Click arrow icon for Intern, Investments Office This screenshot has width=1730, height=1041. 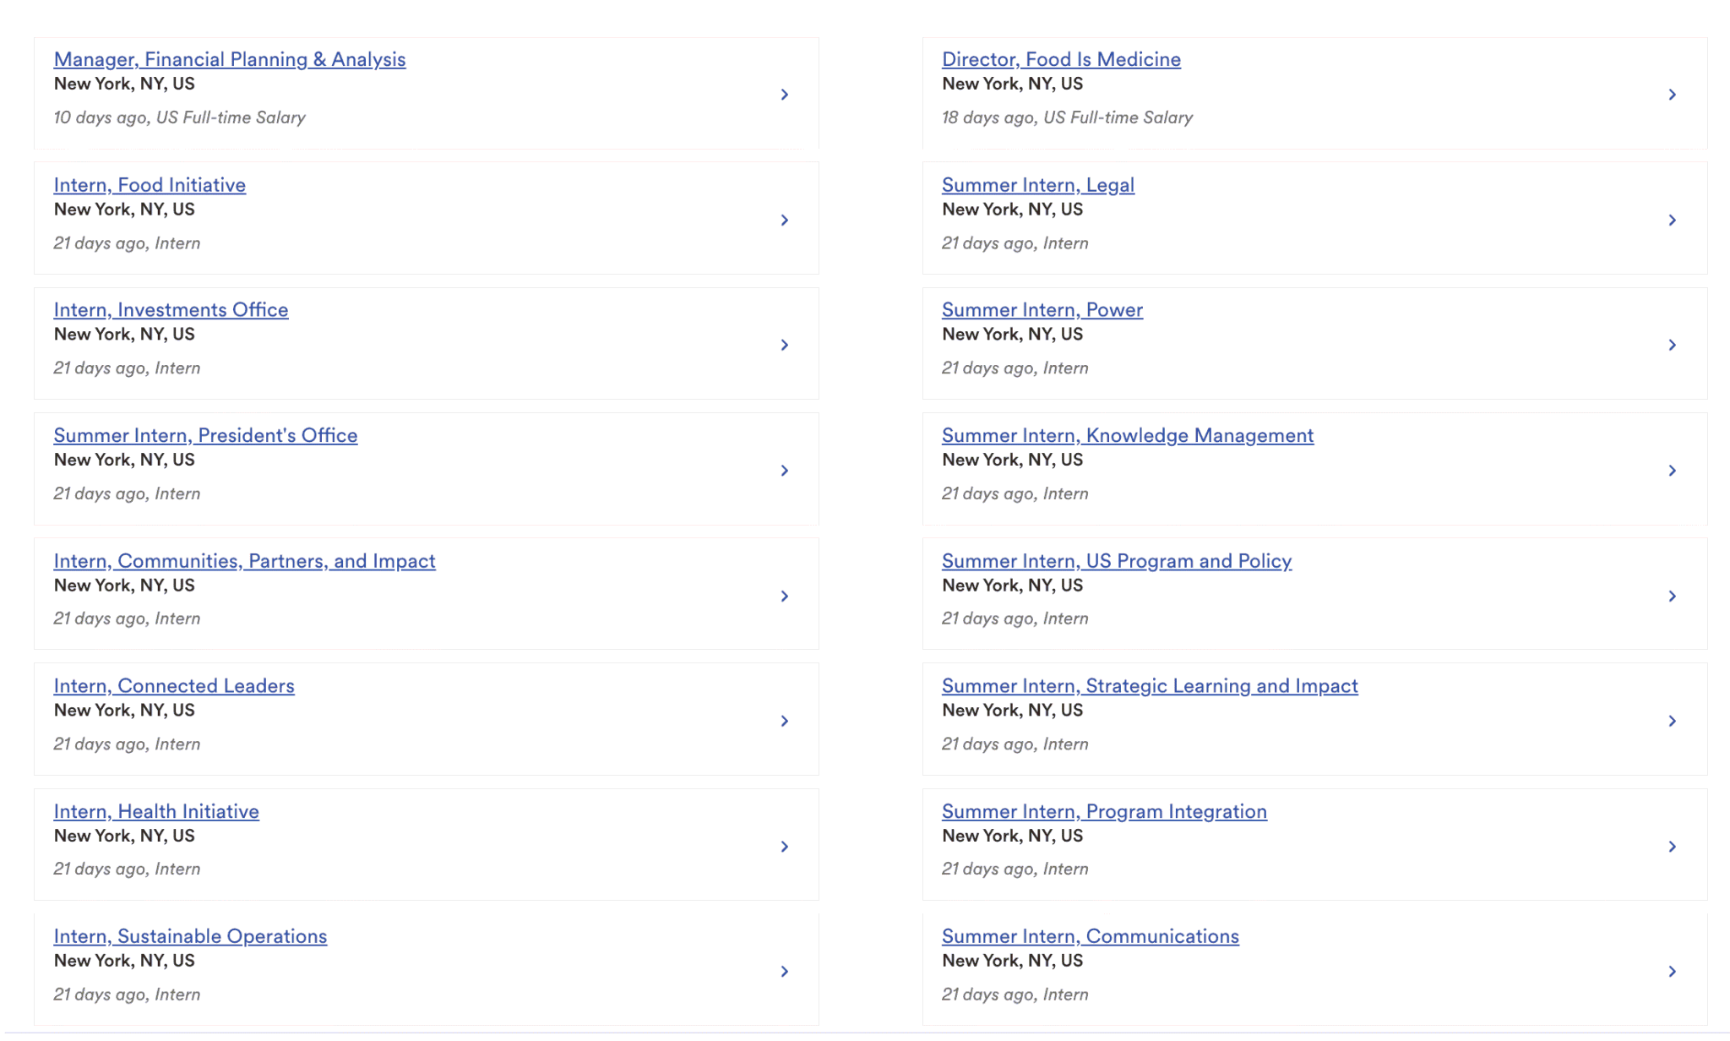[785, 345]
